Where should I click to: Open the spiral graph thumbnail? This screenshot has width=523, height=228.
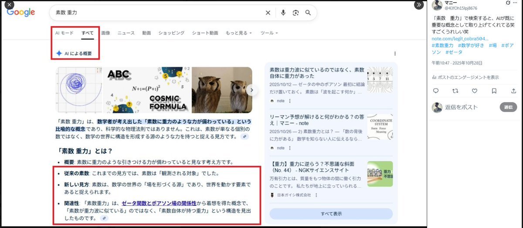(79, 90)
